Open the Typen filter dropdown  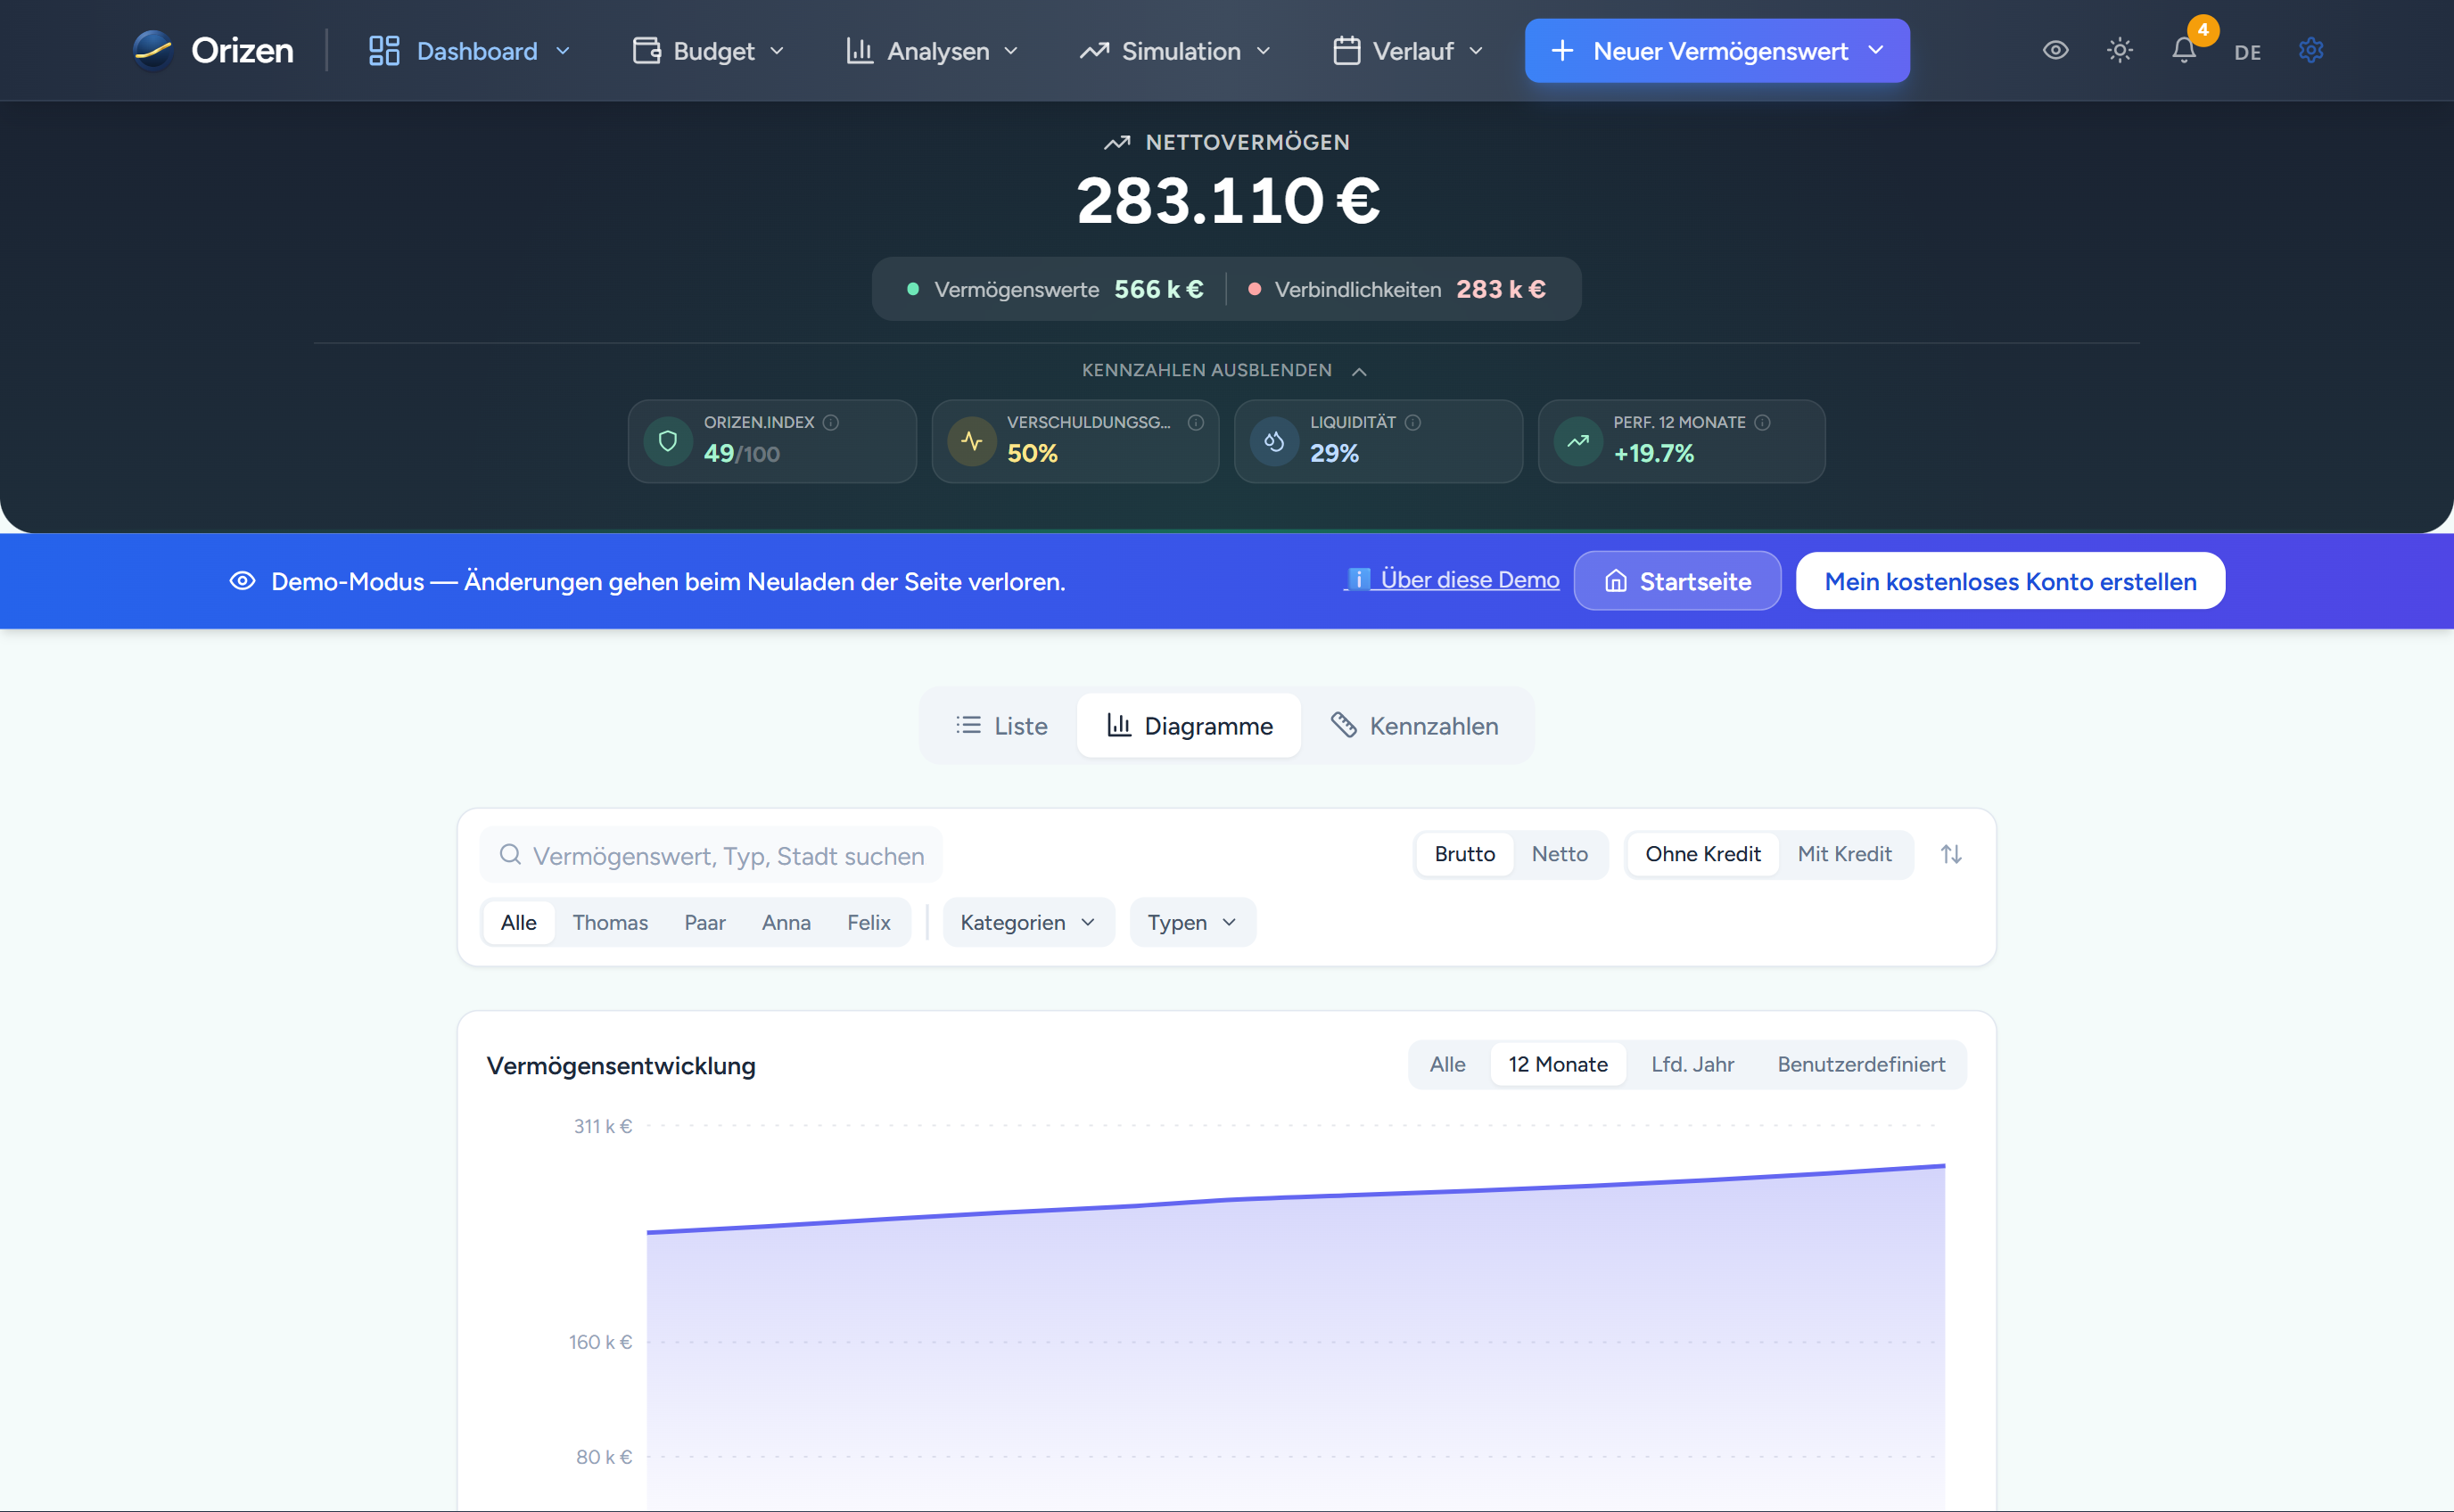(x=1192, y=922)
